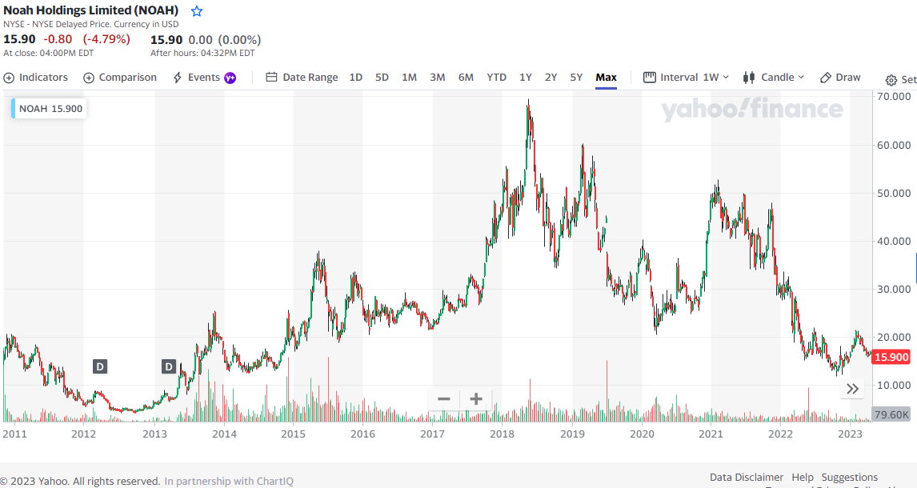Open chart settings gear icon
This screenshot has height=488, width=917.
point(891,80)
